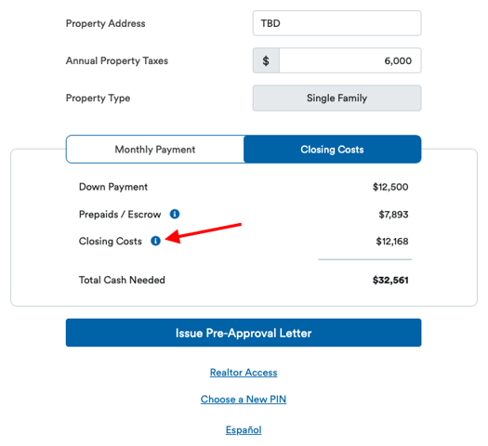Click the Annual Property Taxes label
488x446 pixels.
coord(117,60)
